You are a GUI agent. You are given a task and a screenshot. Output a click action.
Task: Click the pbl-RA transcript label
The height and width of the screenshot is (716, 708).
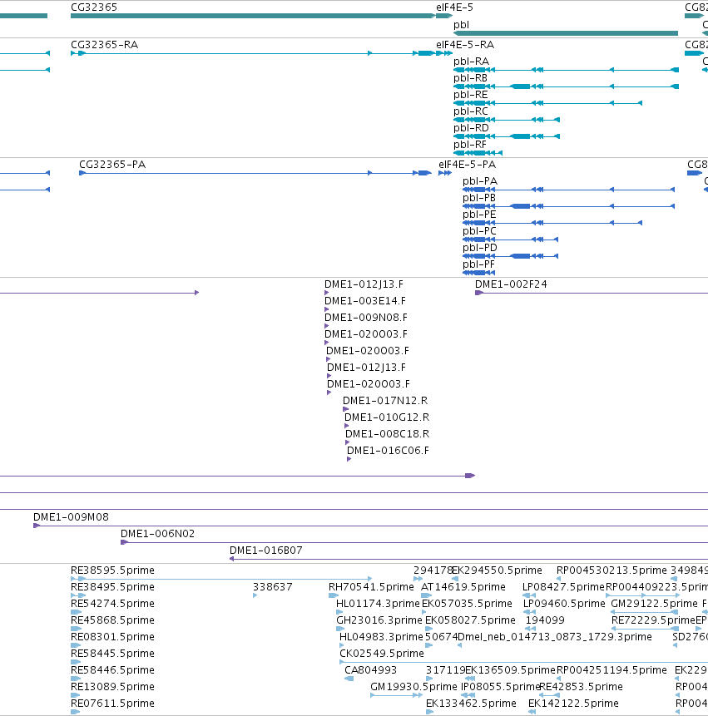coord(471,62)
